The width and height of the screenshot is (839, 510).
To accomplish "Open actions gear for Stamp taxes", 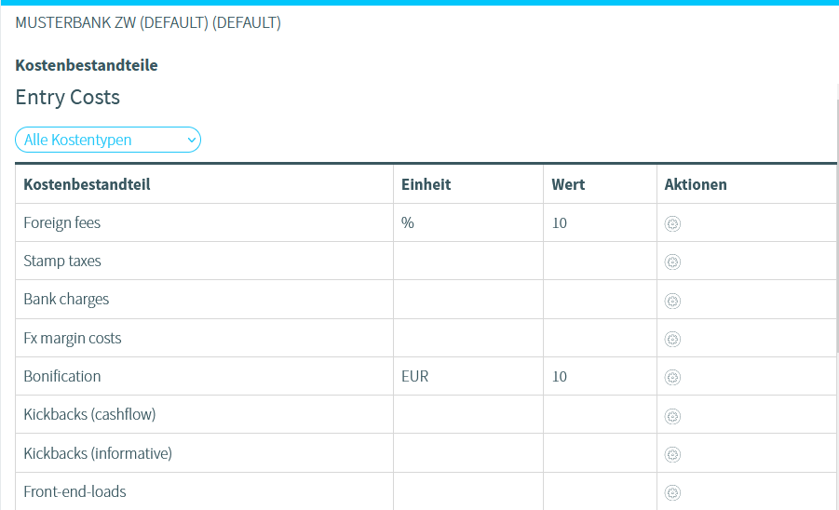I will (x=672, y=262).
